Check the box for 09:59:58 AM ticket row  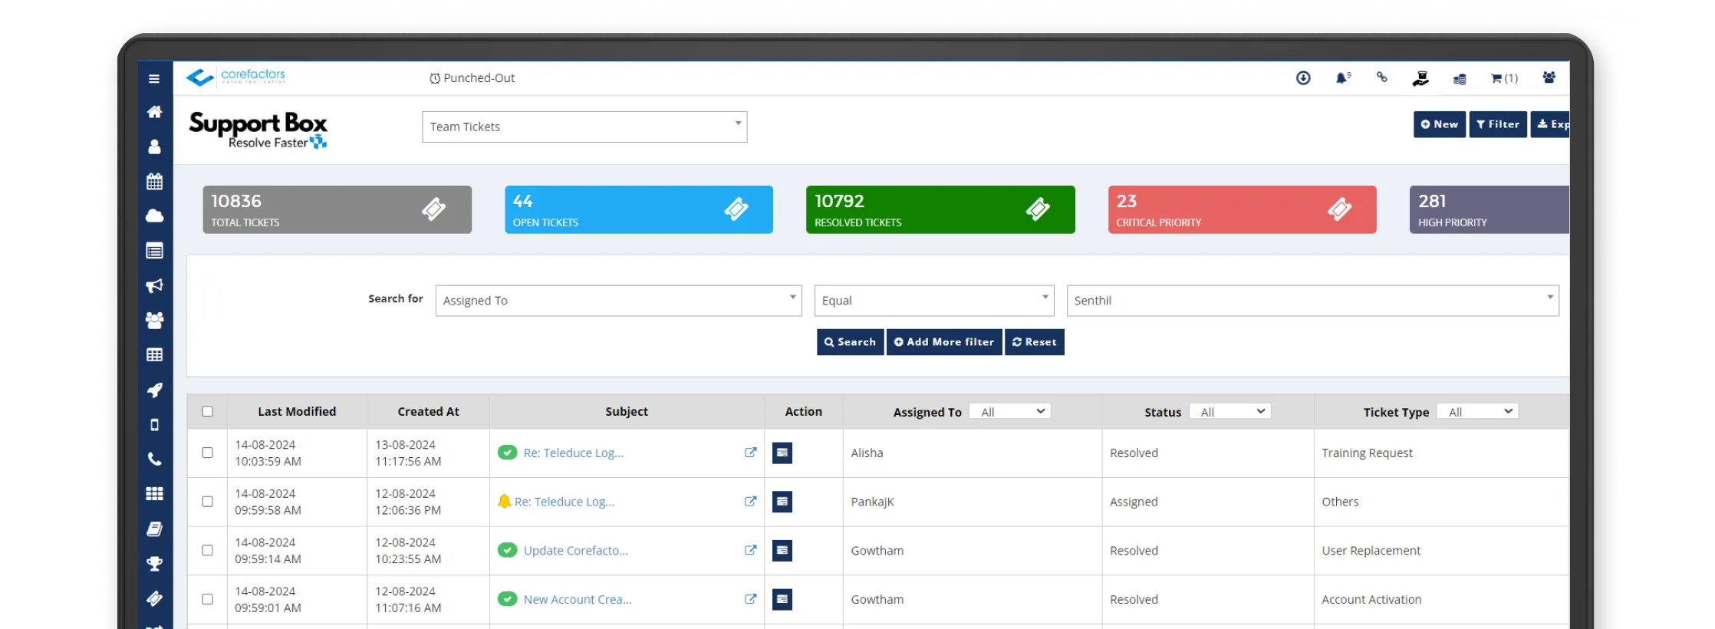[207, 502]
